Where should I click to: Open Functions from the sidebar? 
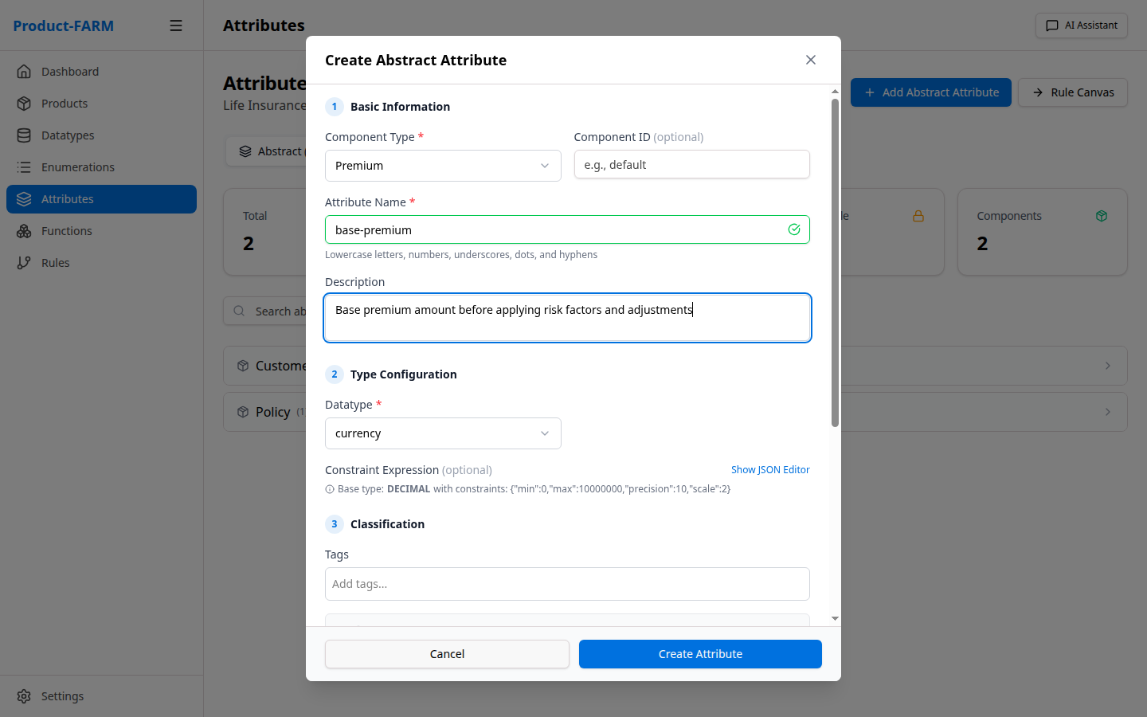[67, 231]
